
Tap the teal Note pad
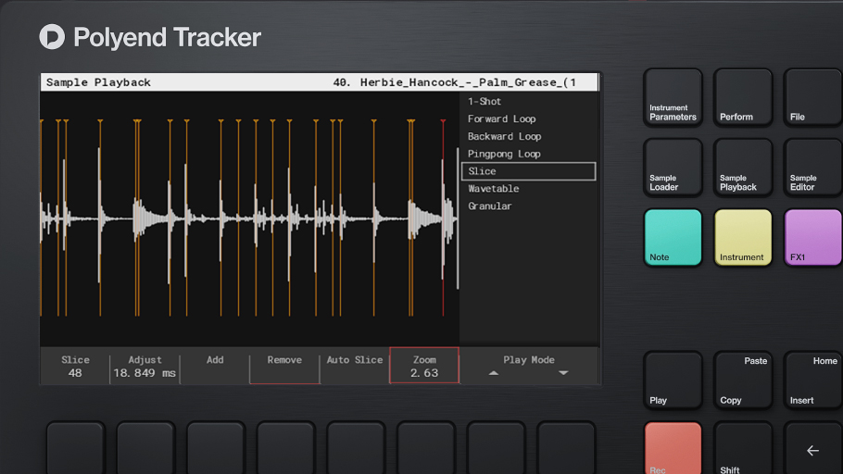(673, 238)
